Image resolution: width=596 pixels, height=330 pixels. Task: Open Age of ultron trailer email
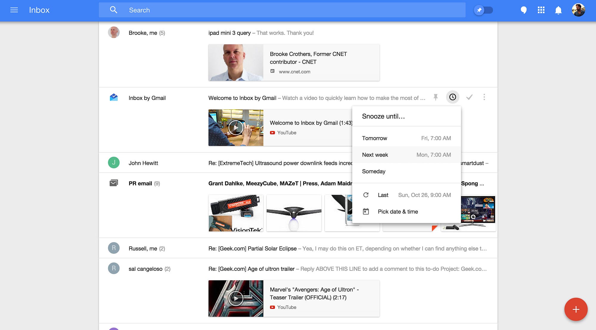[x=298, y=269]
